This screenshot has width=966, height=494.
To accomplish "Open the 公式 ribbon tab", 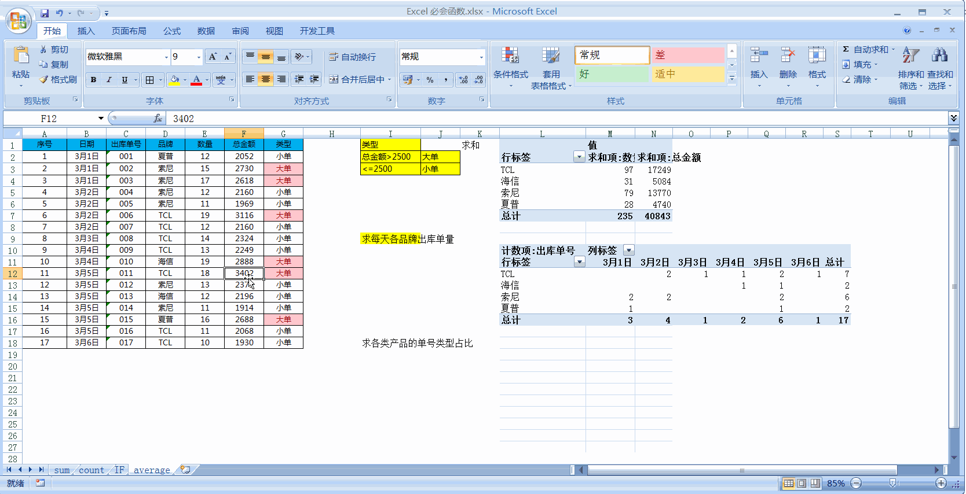I will pos(171,31).
